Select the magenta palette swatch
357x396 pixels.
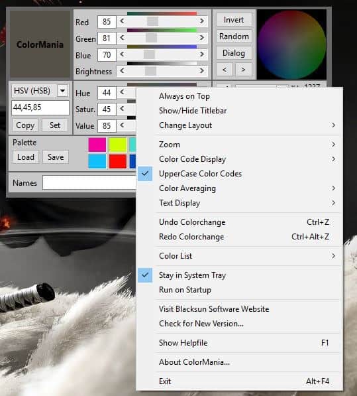point(97,145)
